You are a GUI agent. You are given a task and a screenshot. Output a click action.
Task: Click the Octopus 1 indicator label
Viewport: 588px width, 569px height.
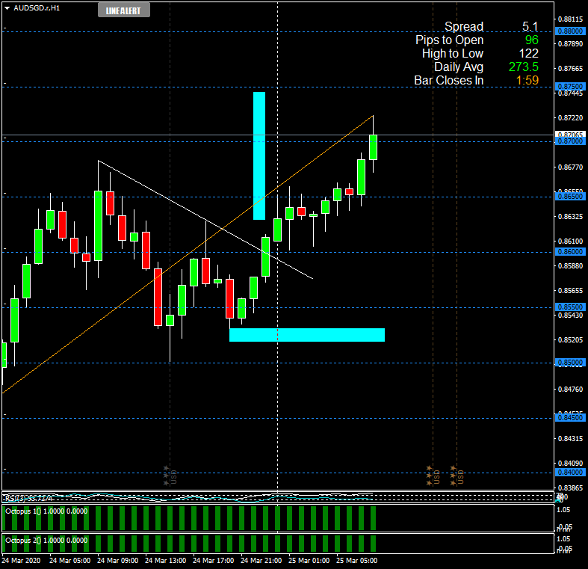click(46, 511)
